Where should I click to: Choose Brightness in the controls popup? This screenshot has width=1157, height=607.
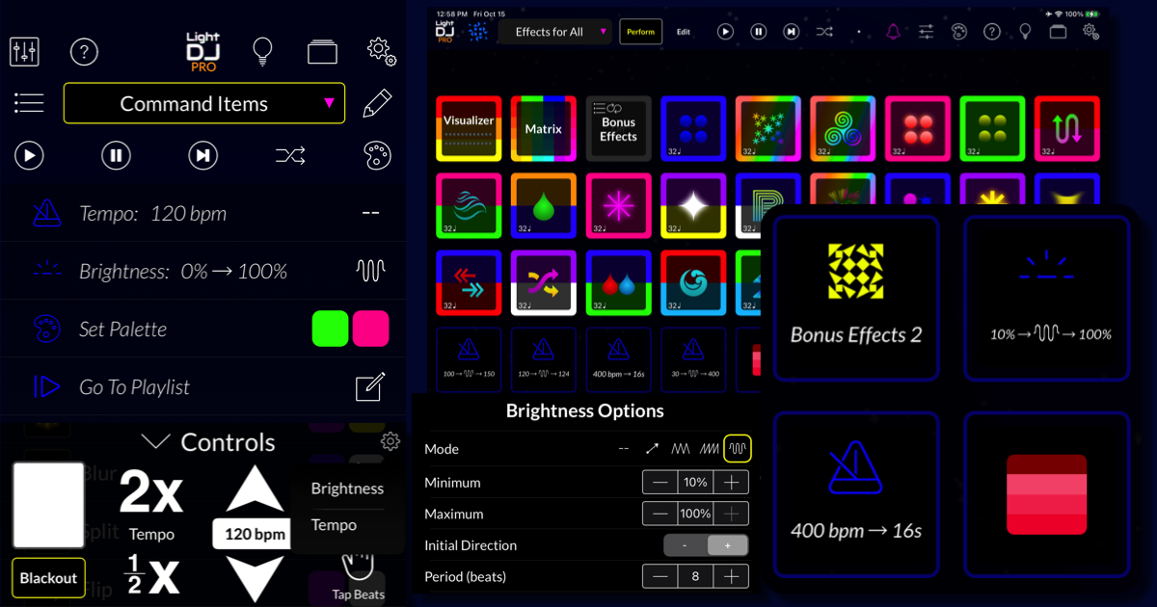coord(347,488)
